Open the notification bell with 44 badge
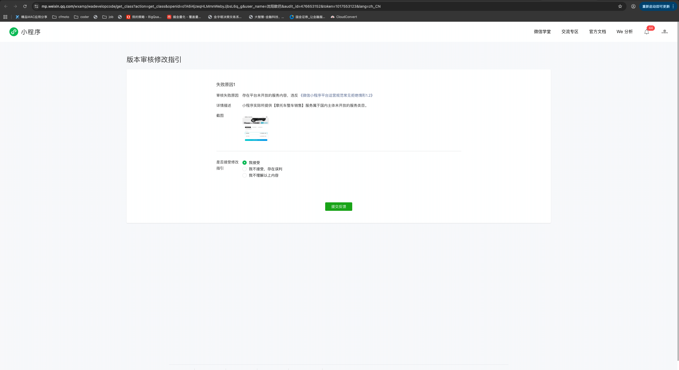 pyautogui.click(x=647, y=32)
